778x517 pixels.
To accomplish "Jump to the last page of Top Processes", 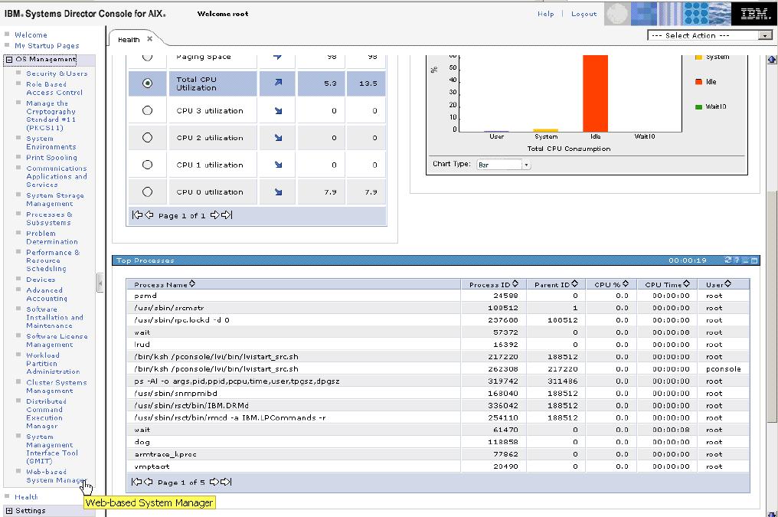I will coord(224,482).
